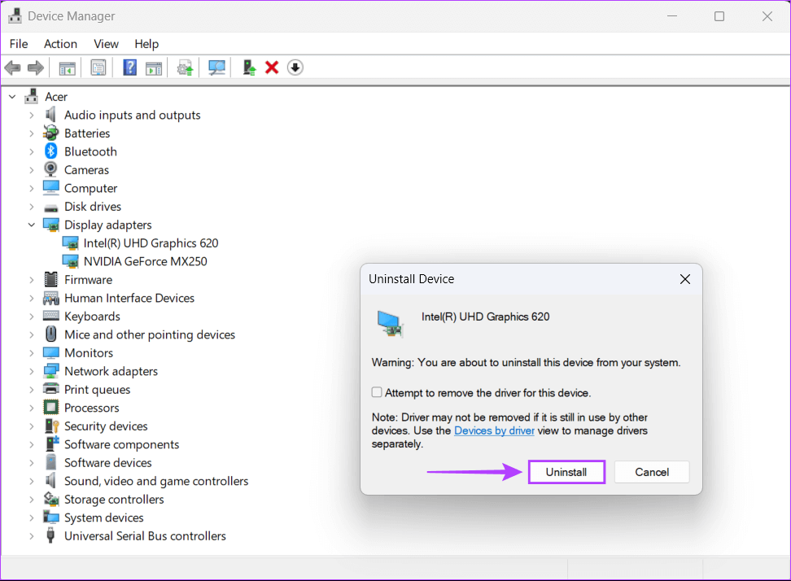Confirm with the Uninstall button

[x=566, y=472]
